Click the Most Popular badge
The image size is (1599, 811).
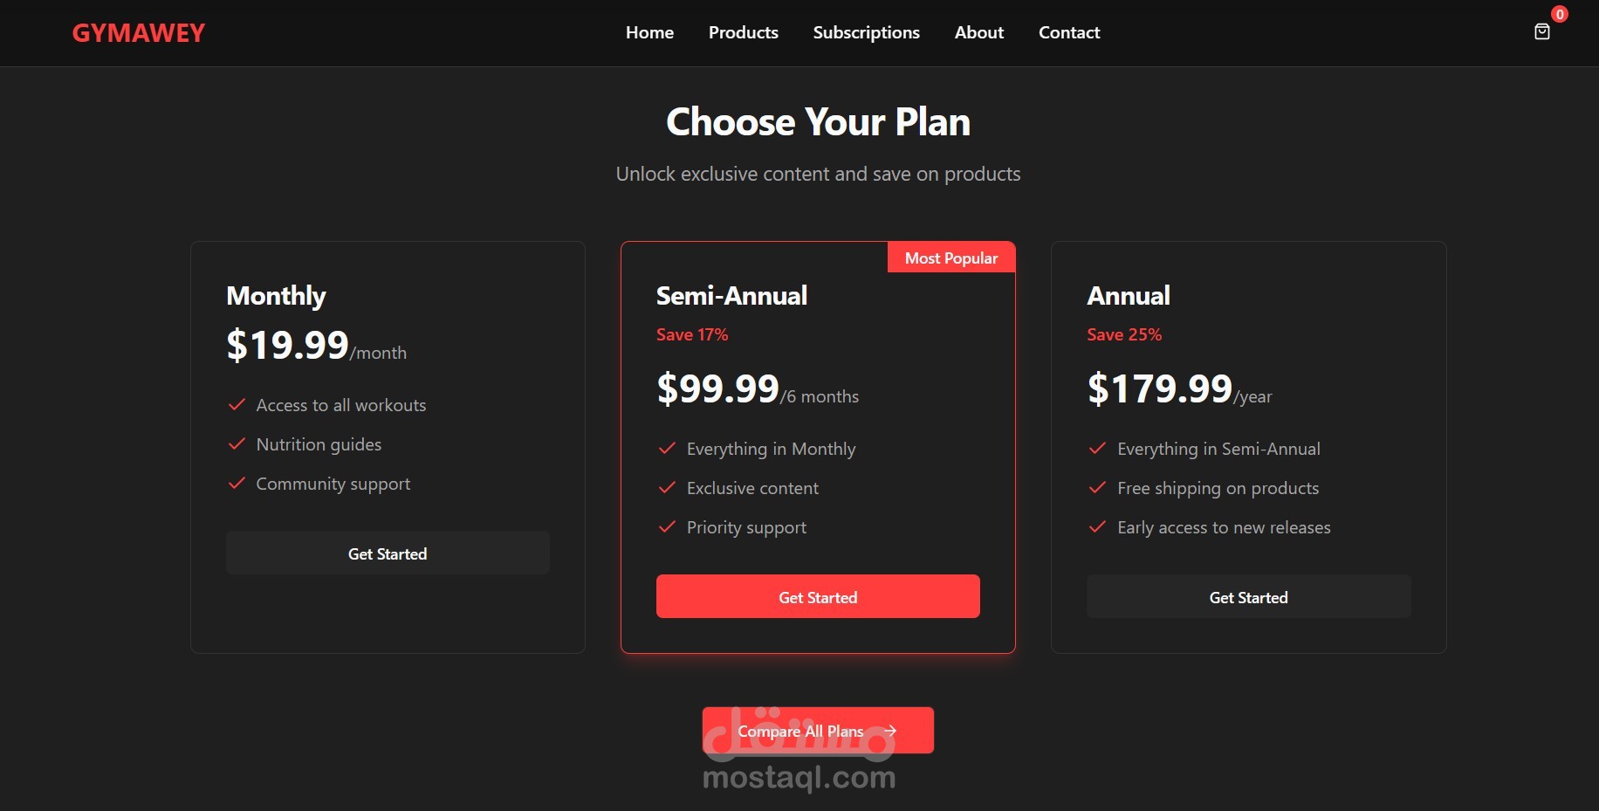(x=950, y=258)
